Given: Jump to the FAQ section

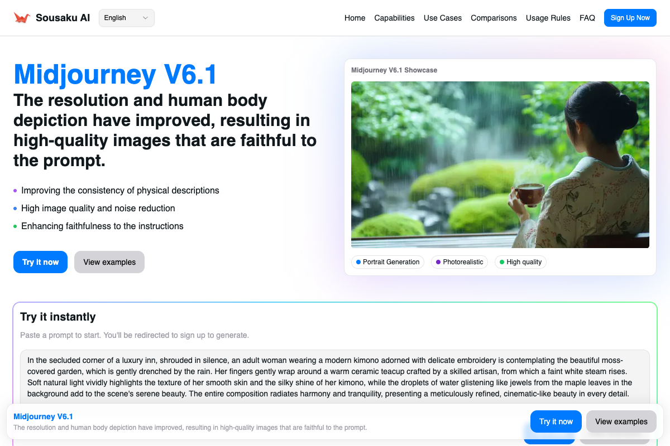Looking at the screenshot, I should (587, 18).
